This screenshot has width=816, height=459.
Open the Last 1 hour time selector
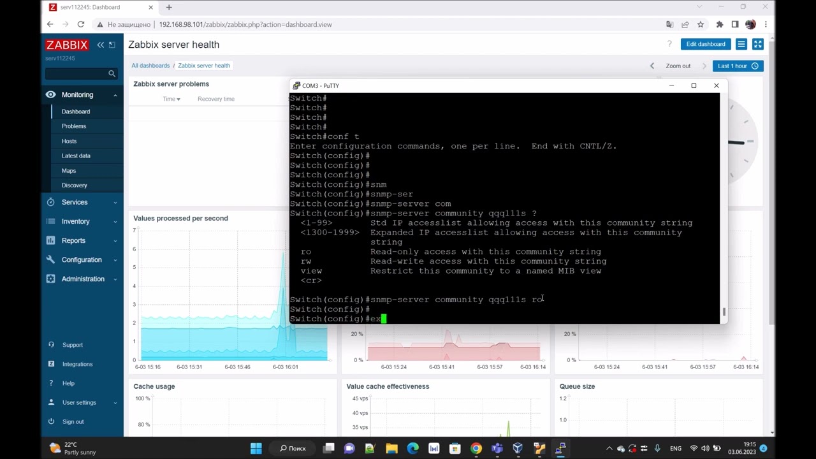738,66
